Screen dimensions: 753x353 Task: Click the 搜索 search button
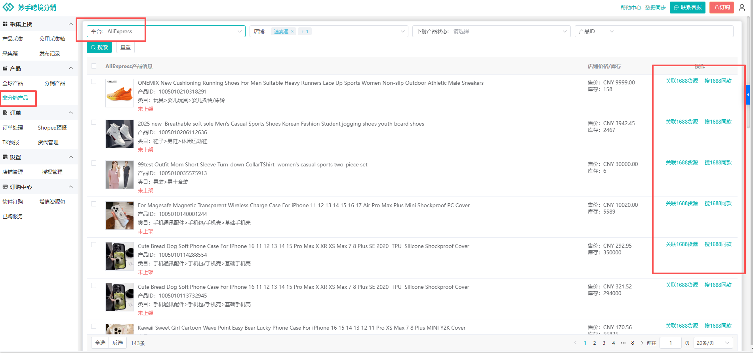99,48
